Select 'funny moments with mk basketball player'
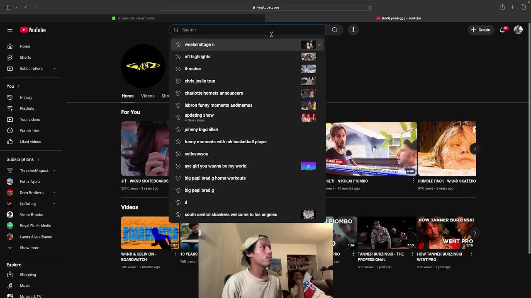Image resolution: width=531 pixels, height=298 pixels. tap(247, 142)
